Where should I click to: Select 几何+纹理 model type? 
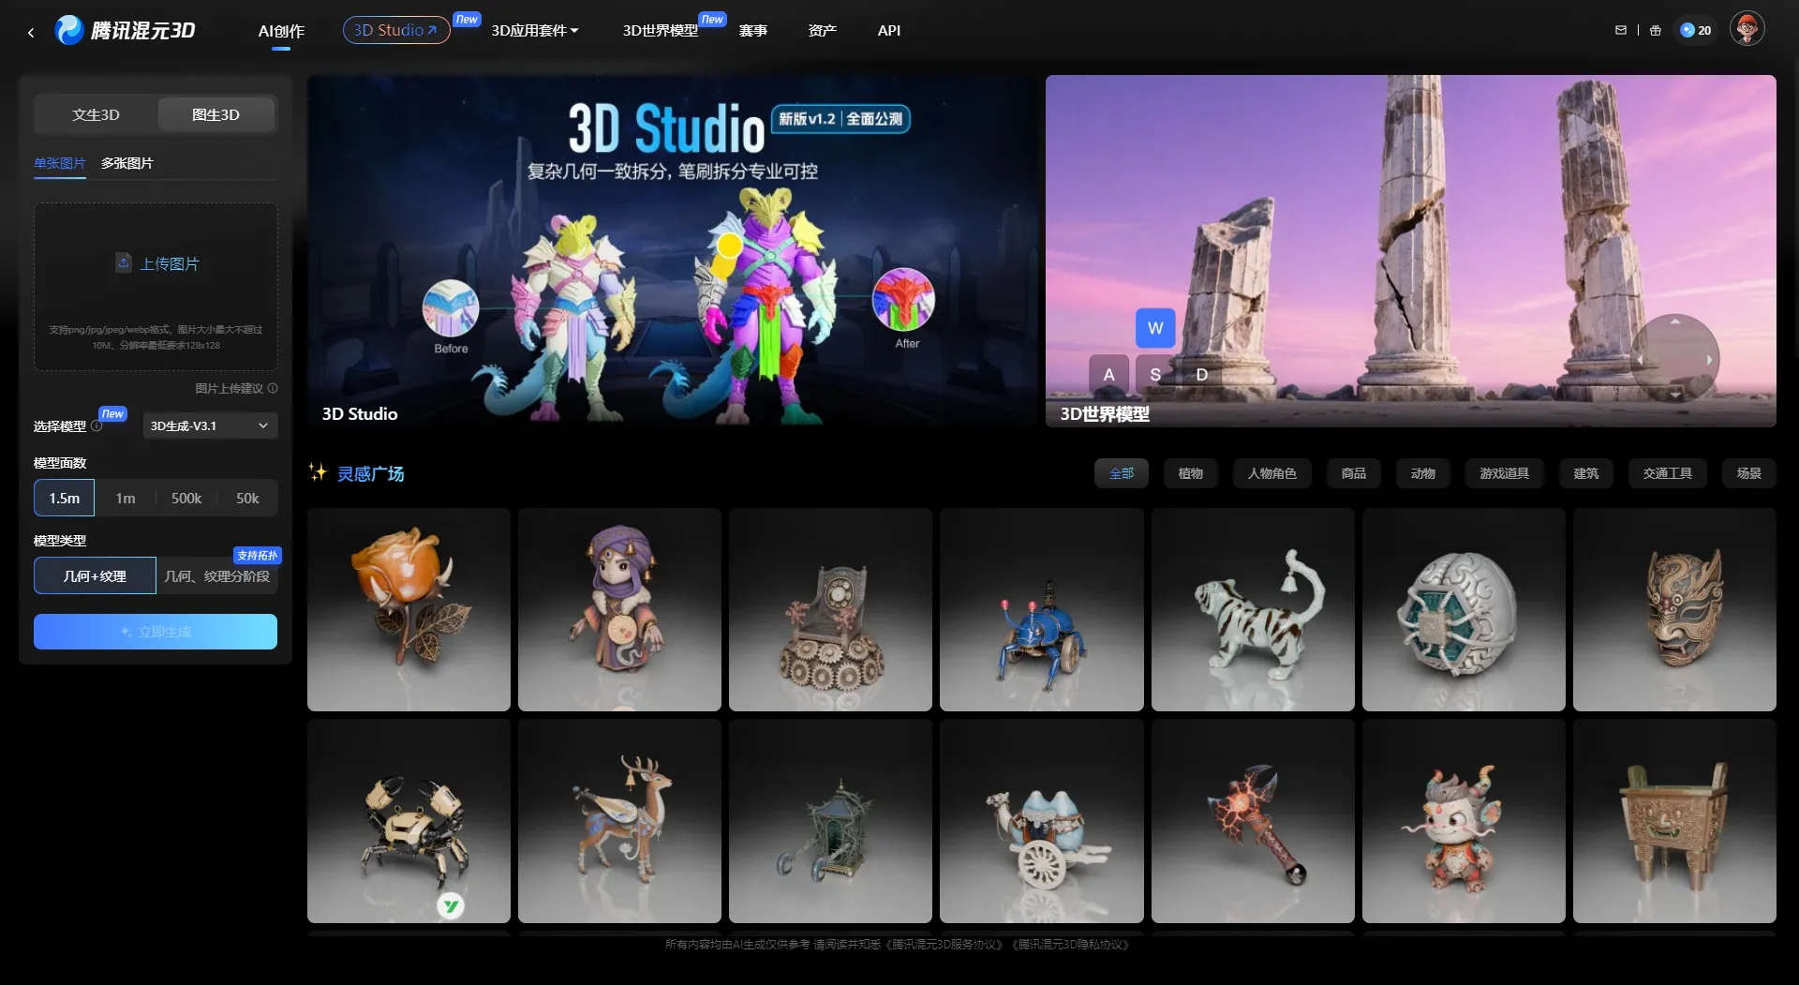[95, 575]
